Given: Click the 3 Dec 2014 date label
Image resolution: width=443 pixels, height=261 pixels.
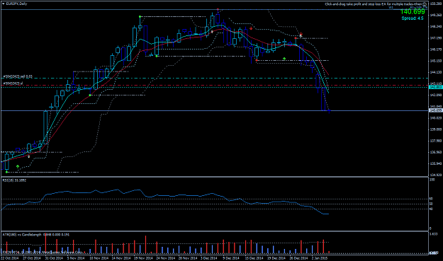Looking at the screenshot, I should (x=209, y=258).
